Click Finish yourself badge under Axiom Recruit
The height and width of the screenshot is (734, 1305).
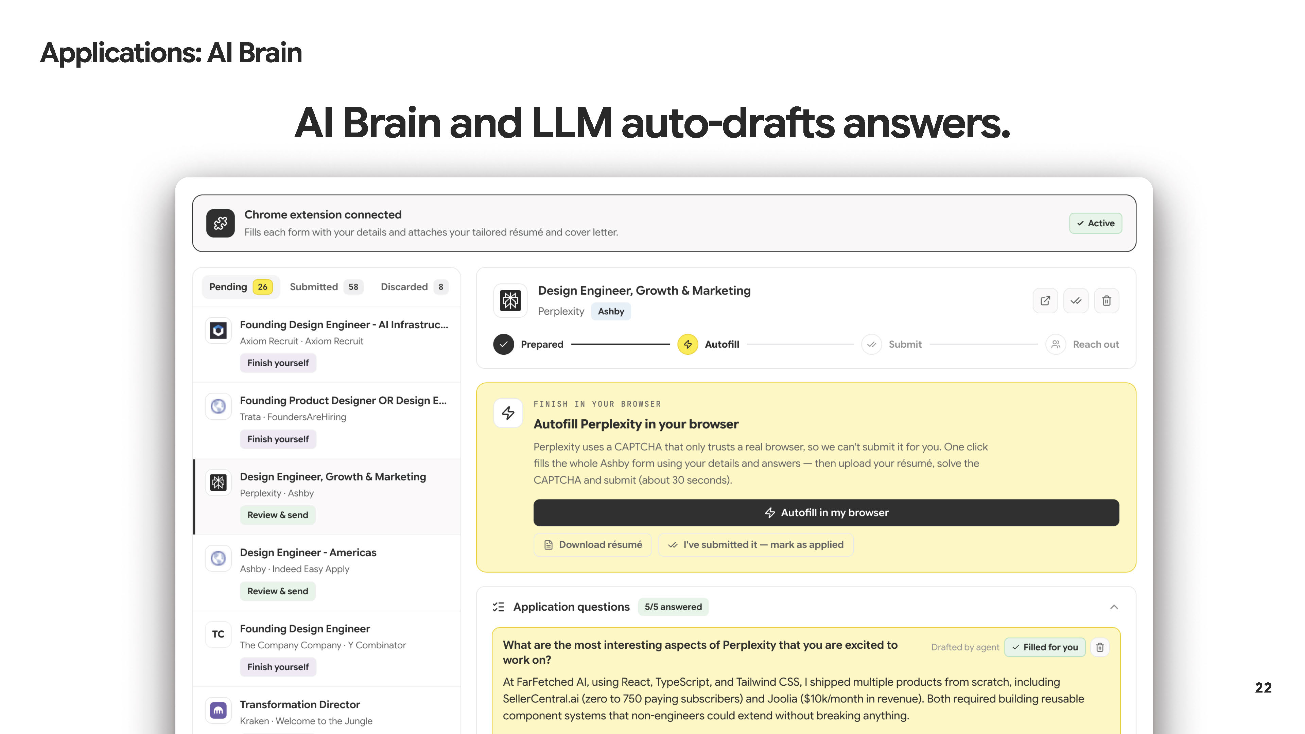(x=278, y=363)
